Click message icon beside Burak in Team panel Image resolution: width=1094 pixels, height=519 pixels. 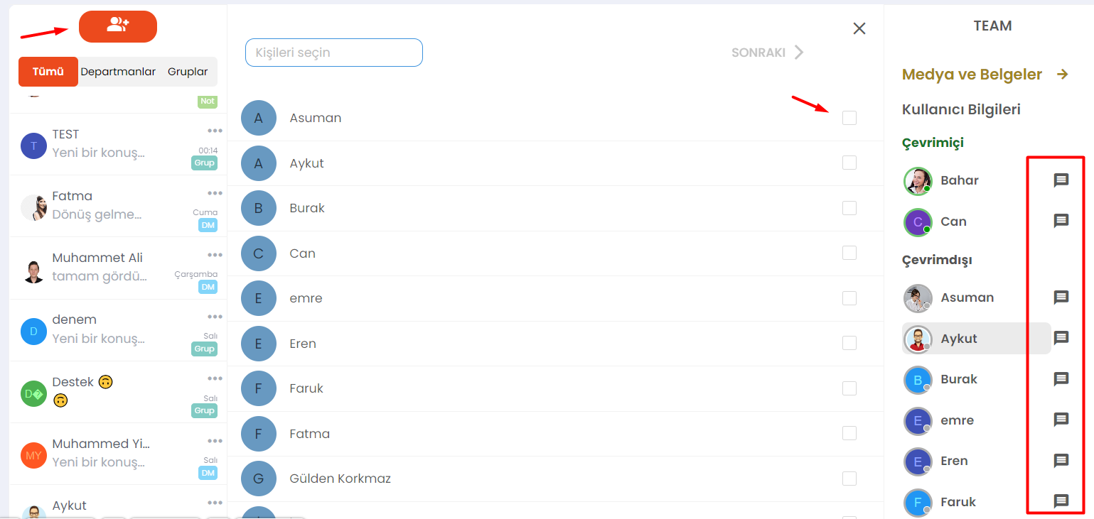[1061, 379]
